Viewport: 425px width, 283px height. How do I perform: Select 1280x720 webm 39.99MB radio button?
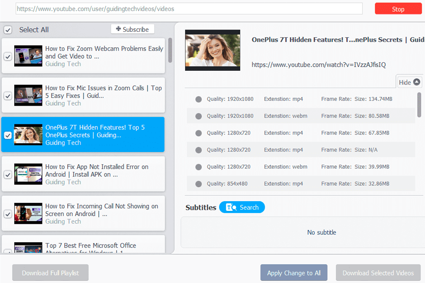pyautogui.click(x=198, y=167)
